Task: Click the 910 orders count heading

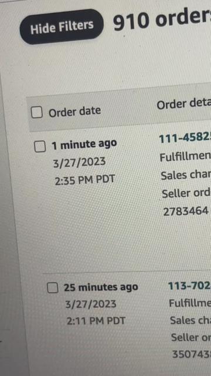Action: (x=162, y=21)
